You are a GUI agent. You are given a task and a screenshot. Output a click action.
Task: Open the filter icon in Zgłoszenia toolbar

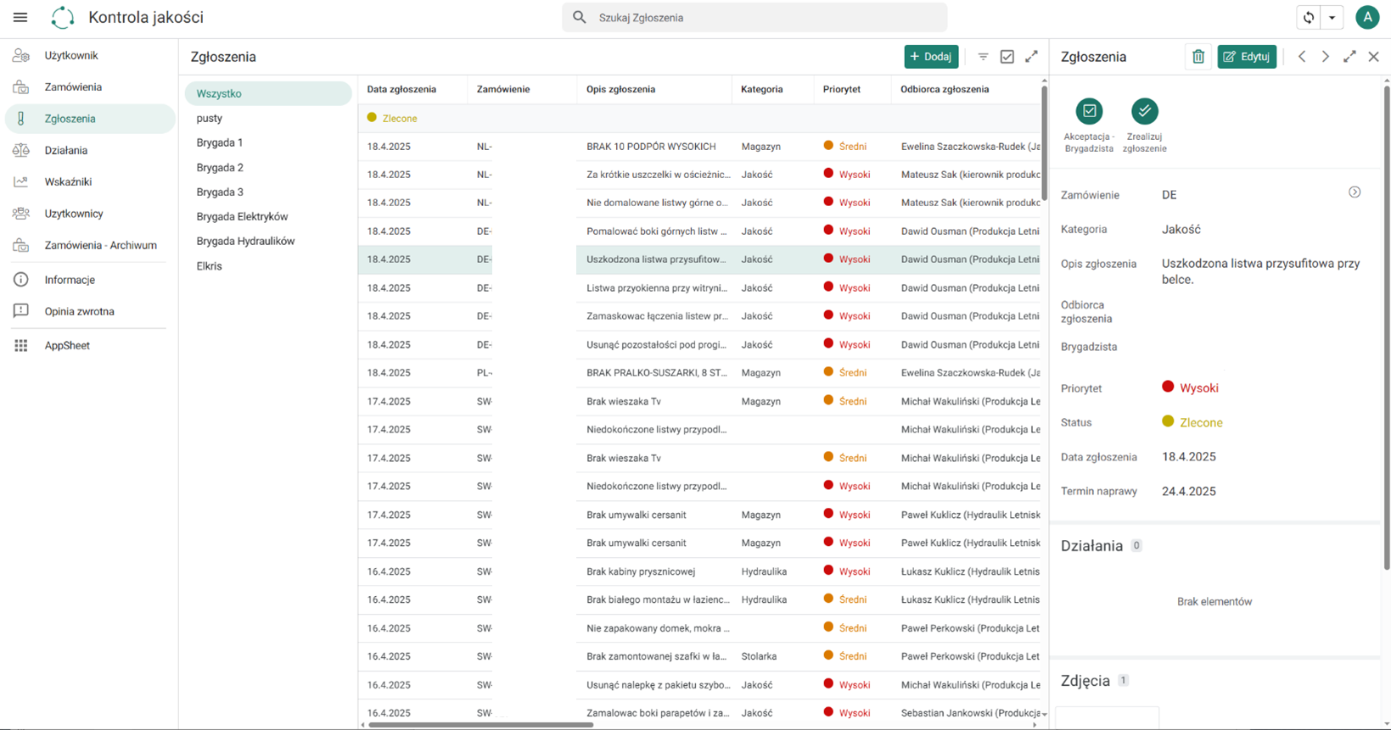click(x=983, y=57)
